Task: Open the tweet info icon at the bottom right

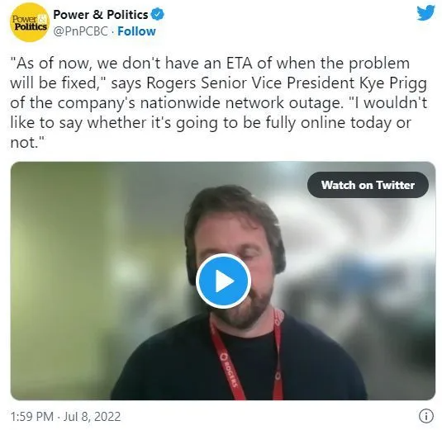Action: tap(426, 416)
